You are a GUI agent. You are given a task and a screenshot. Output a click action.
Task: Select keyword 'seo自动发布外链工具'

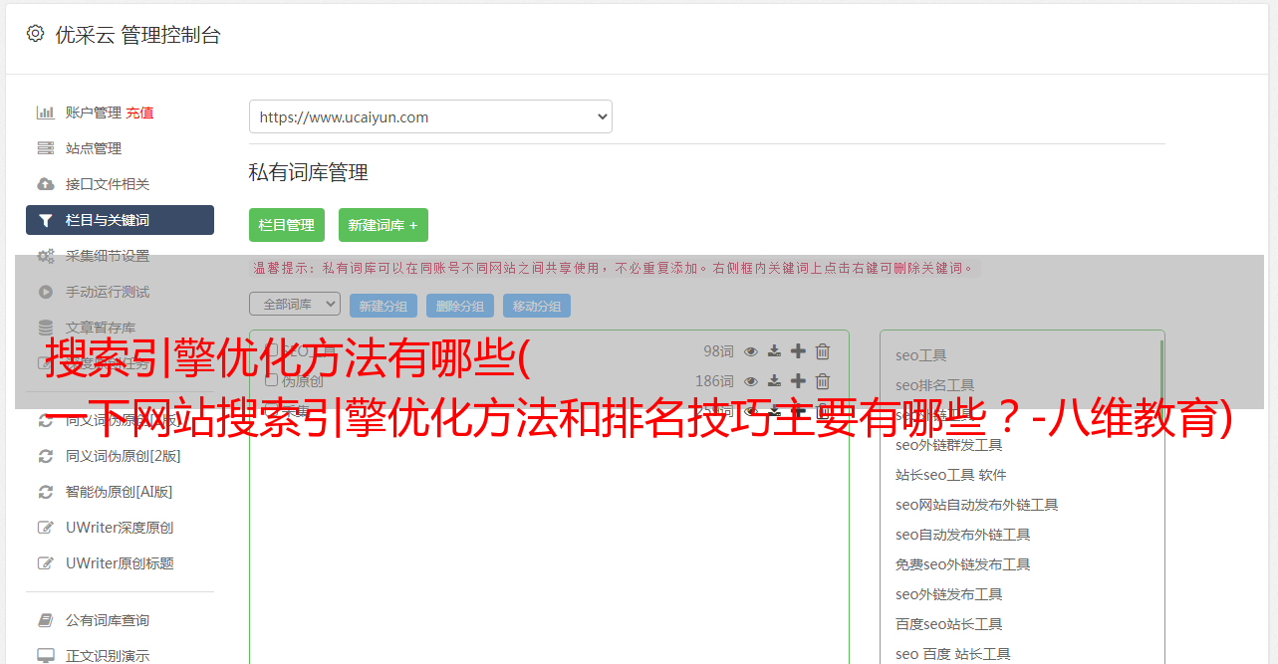[x=963, y=535]
